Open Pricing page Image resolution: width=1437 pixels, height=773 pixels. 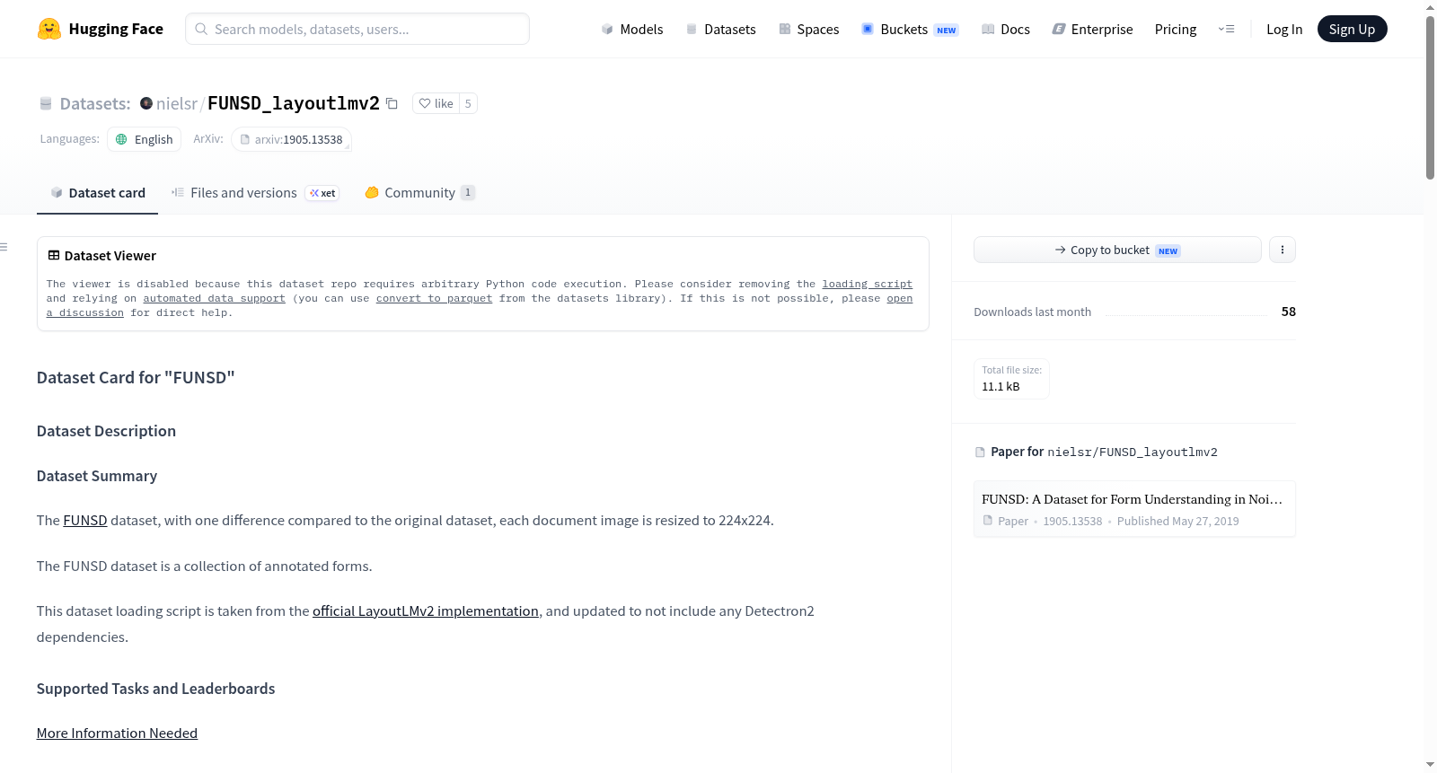(1175, 29)
